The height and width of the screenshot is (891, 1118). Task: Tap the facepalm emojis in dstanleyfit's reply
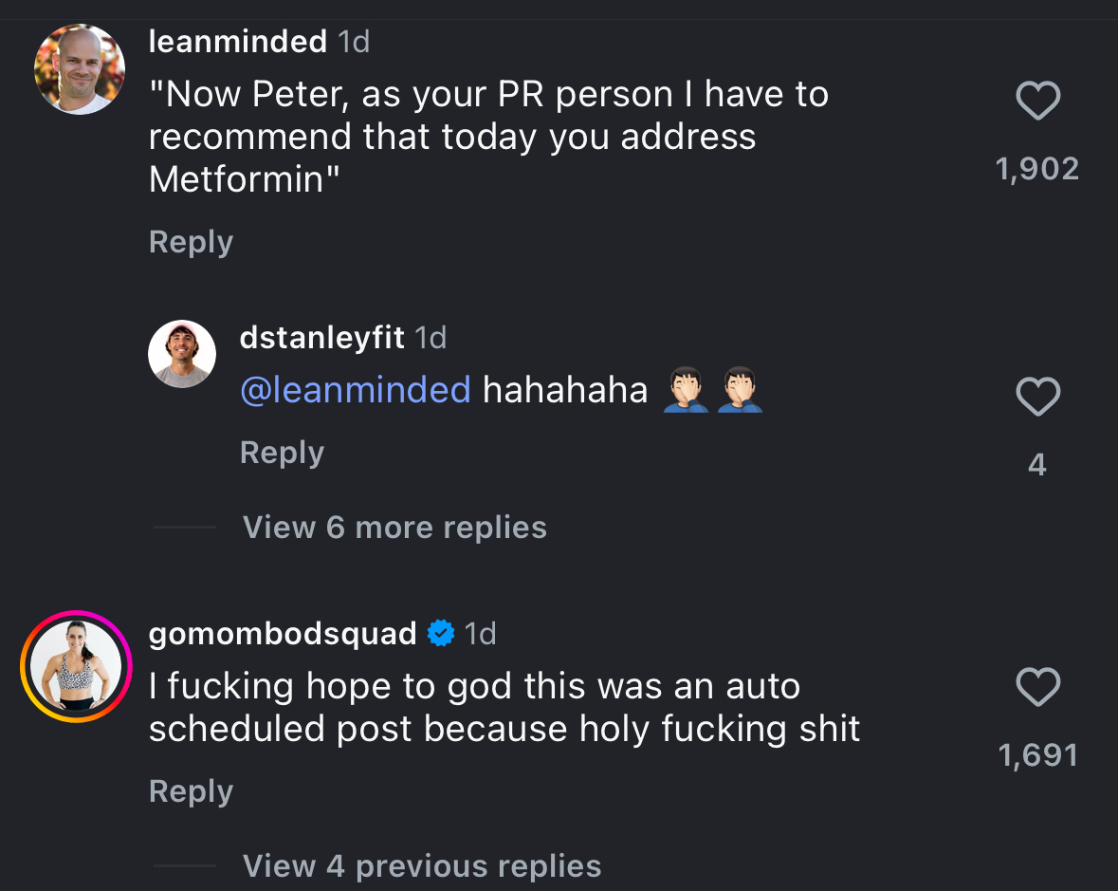(x=713, y=391)
